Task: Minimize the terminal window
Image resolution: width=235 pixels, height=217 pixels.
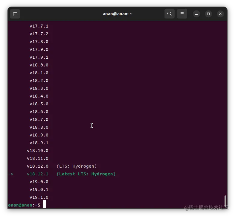Action: [x=196, y=14]
